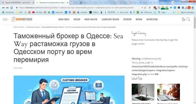Open the Другие закладки bookmarks folder
The height and width of the screenshot is (104, 196).
click(x=186, y=12)
